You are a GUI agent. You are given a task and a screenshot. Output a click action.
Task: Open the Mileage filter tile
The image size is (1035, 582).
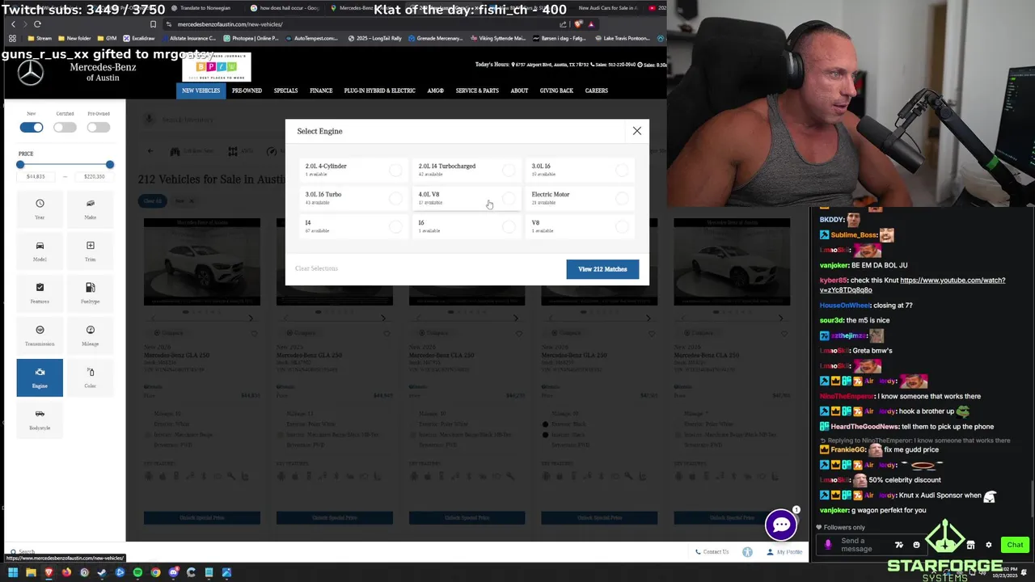pos(90,335)
